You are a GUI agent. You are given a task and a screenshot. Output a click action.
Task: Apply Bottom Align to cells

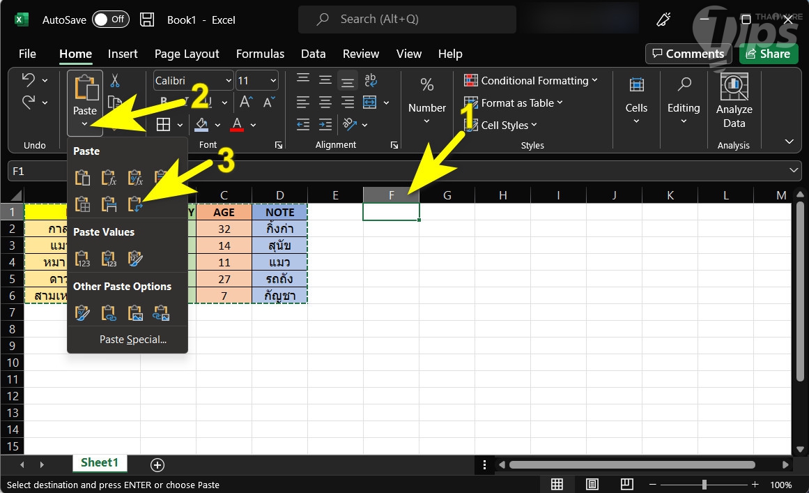(x=348, y=80)
